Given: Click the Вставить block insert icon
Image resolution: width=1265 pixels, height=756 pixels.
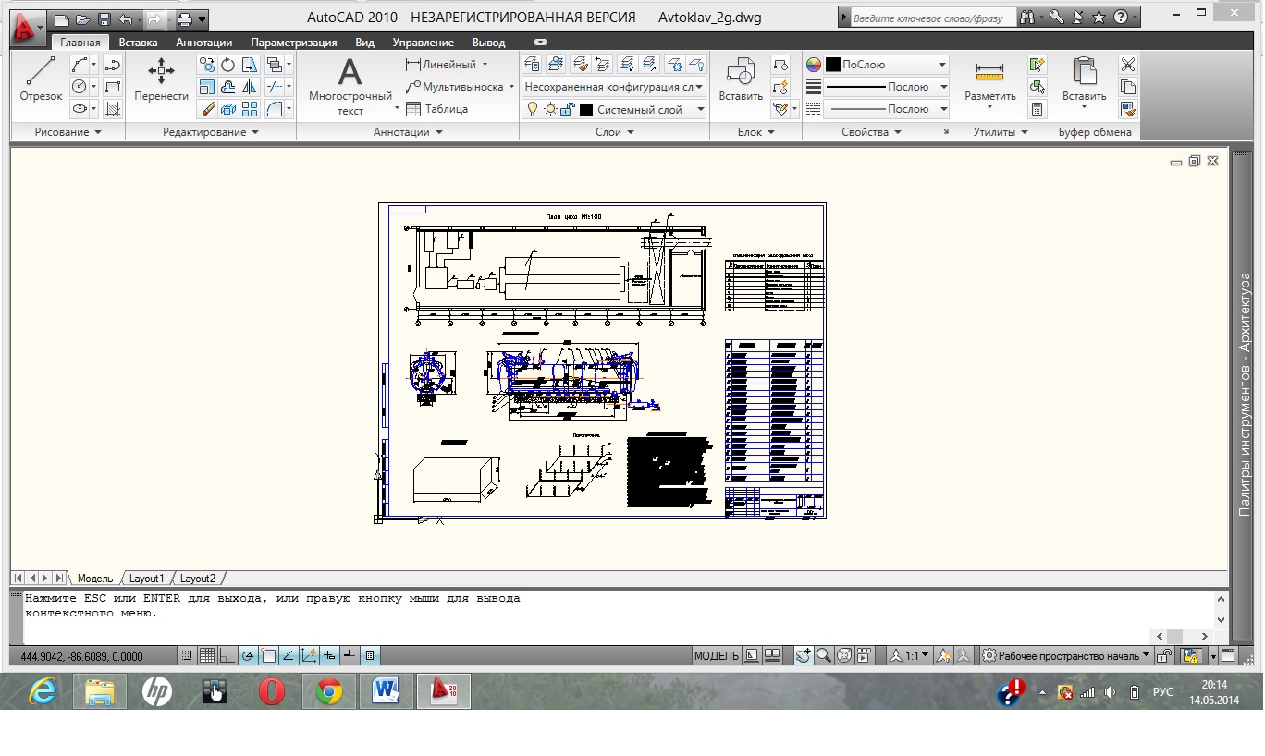Looking at the screenshot, I should pyautogui.click(x=741, y=79).
